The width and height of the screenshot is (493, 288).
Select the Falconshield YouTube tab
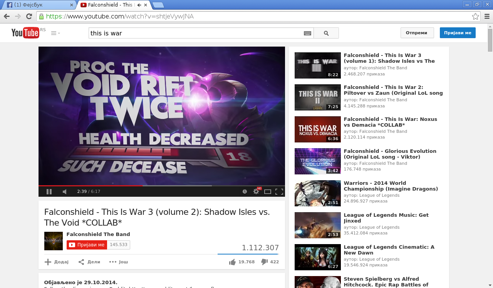(x=114, y=5)
